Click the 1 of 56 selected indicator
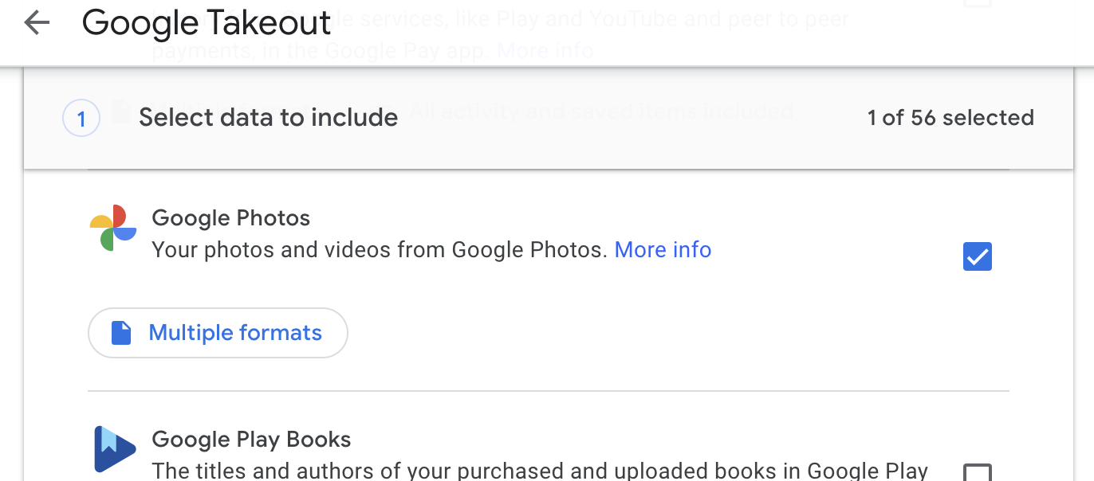The height and width of the screenshot is (481, 1094). point(950,117)
